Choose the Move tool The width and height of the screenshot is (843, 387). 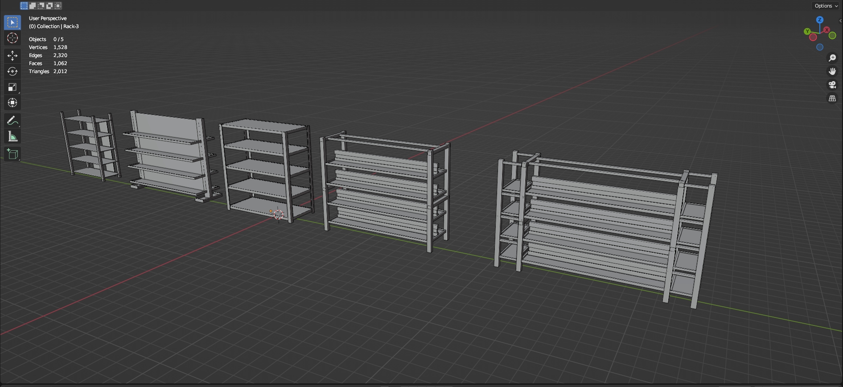coord(12,56)
